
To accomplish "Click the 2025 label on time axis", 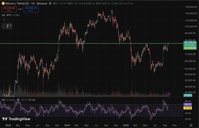I will point(67,125).
